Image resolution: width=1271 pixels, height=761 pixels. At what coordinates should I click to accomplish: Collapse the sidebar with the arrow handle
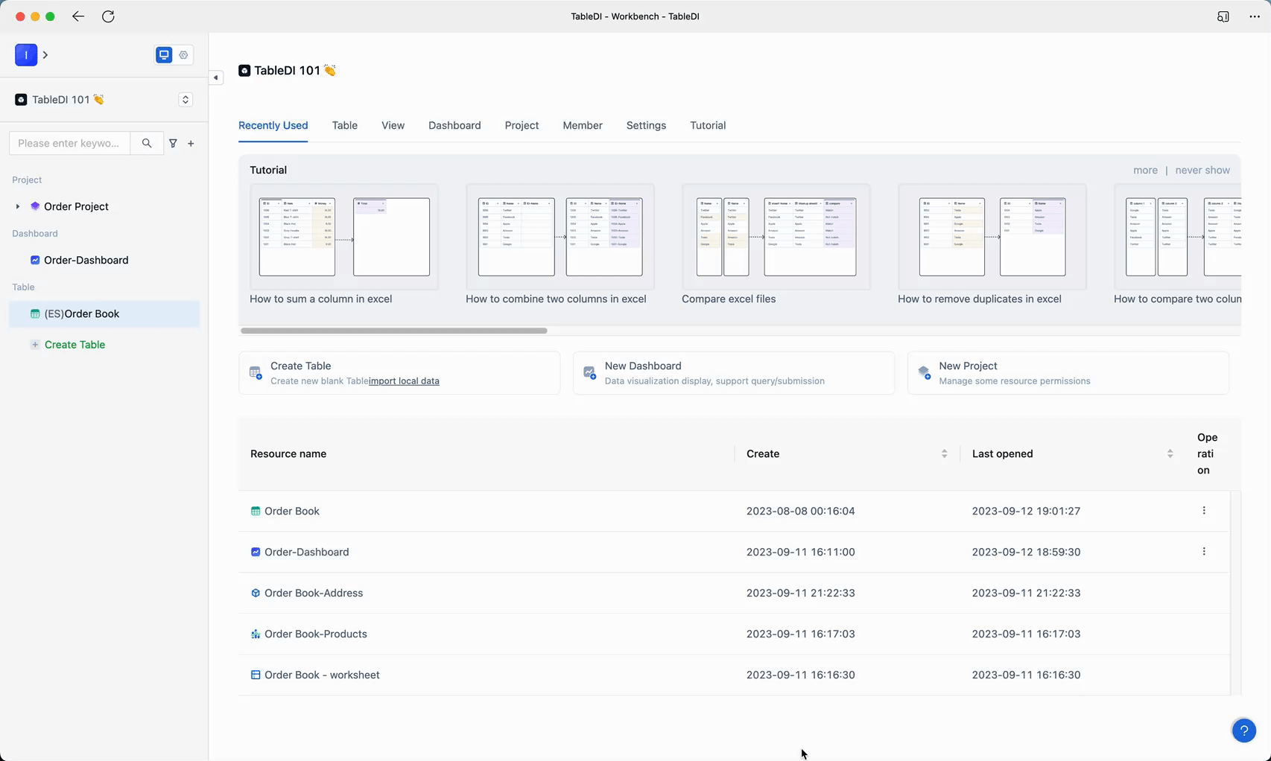(216, 77)
